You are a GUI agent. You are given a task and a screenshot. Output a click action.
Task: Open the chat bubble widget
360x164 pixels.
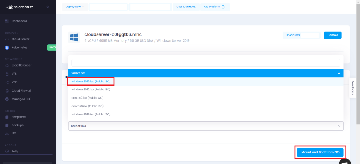[x=345, y=162]
